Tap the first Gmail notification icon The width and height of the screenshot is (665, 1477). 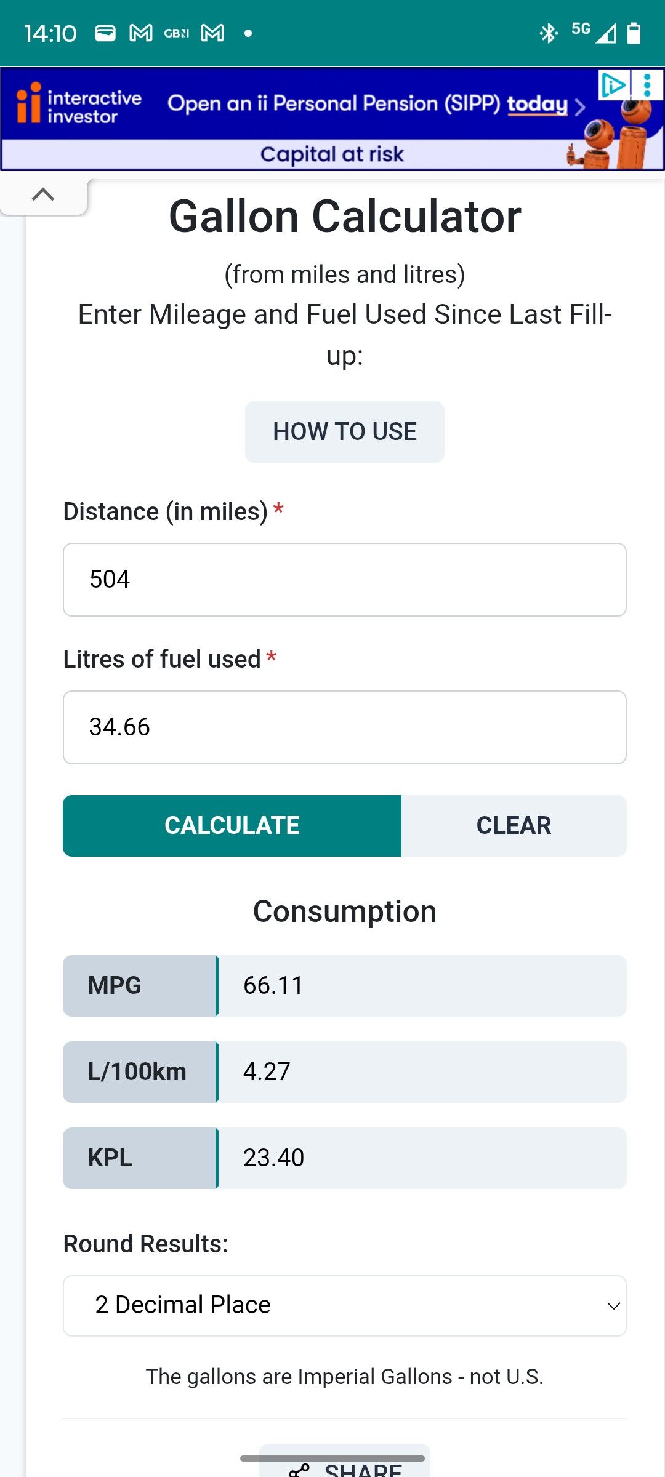click(x=141, y=33)
